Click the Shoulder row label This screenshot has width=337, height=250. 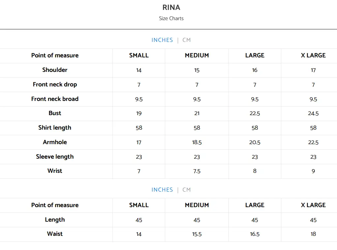[55, 70]
